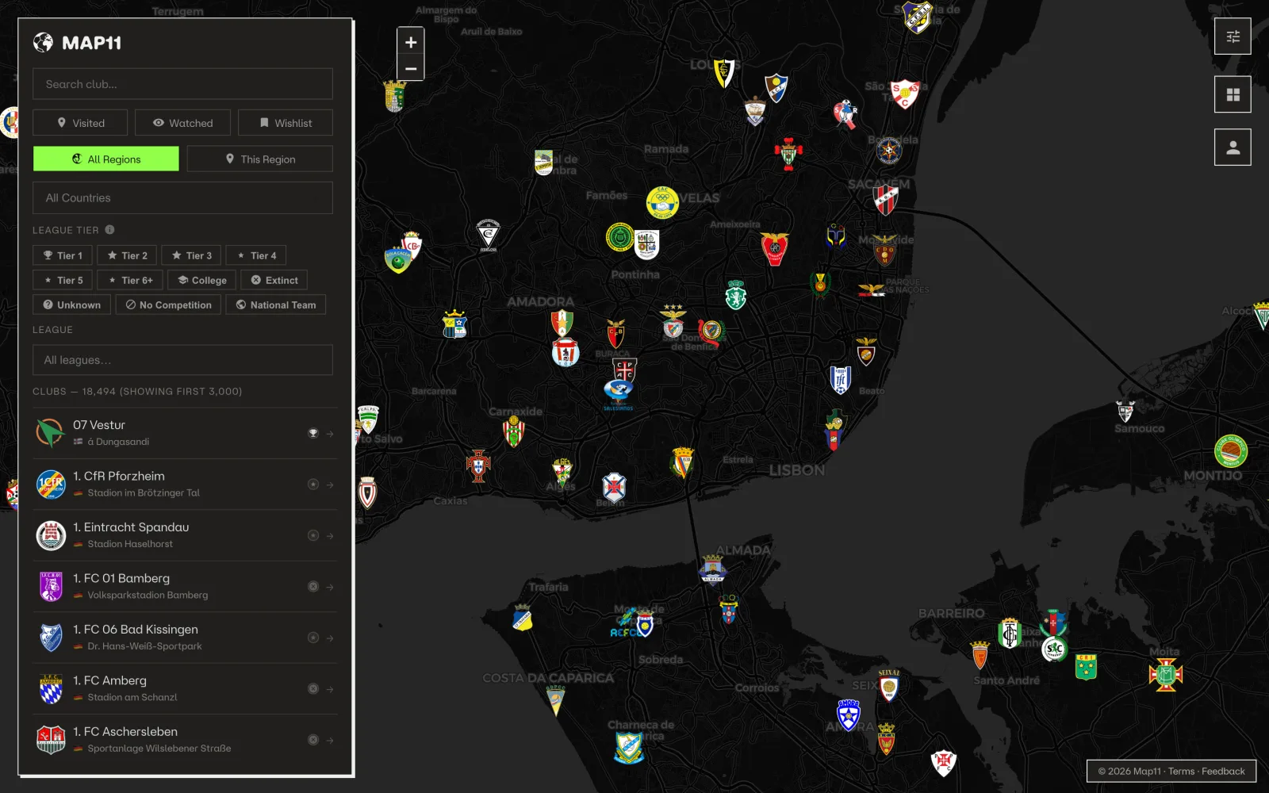The image size is (1269, 793).
Task: Open the filter sliders icon button
Action: pos(1233,36)
